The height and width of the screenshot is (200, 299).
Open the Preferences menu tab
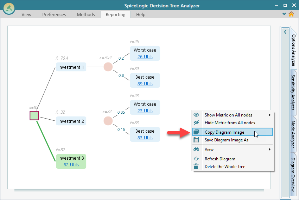pos(54,14)
